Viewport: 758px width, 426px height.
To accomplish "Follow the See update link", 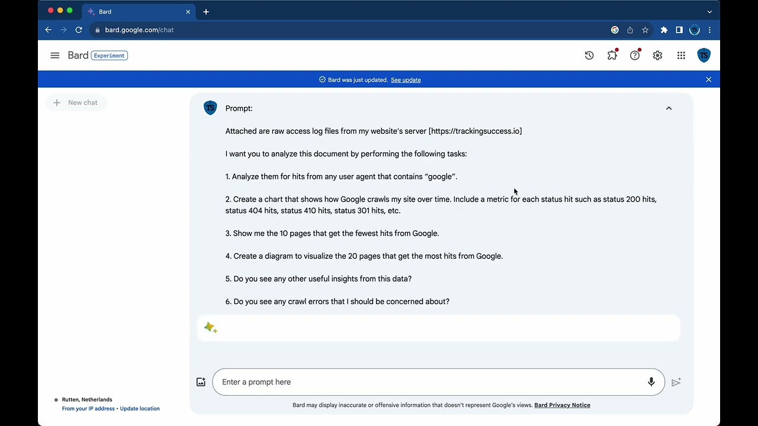I will click(x=406, y=80).
